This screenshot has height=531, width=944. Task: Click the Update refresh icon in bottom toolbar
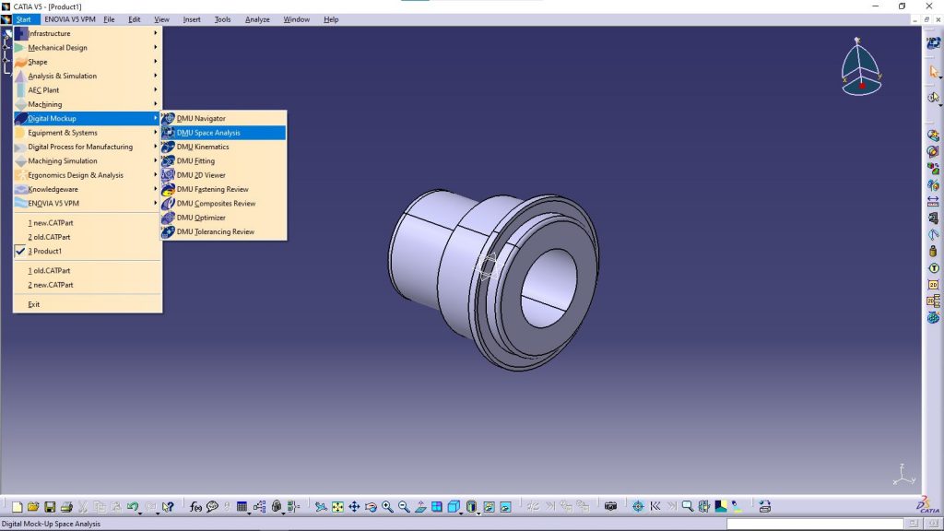(764, 507)
